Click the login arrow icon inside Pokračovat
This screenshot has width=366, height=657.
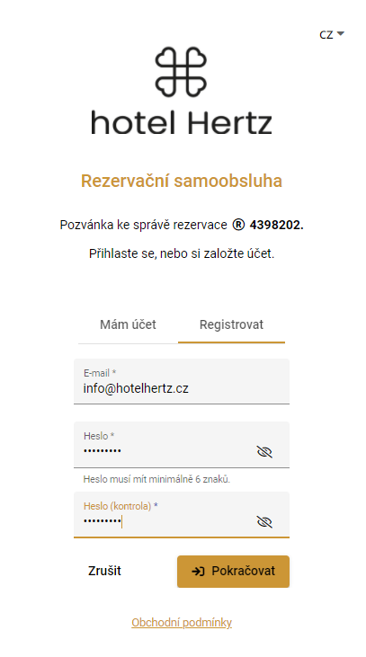(198, 571)
